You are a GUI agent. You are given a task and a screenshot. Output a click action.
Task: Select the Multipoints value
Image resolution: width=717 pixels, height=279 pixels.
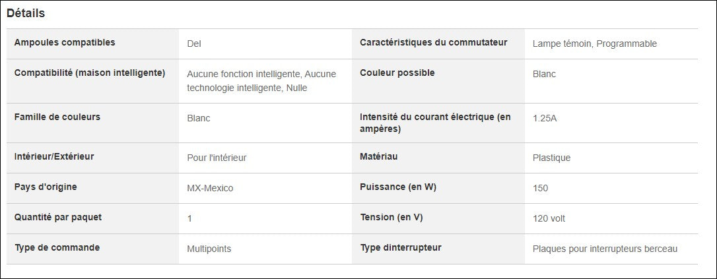(x=209, y=249)
